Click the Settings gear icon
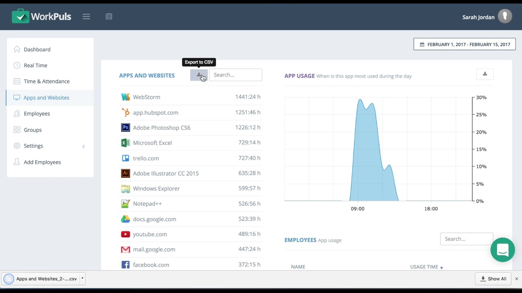The image size is (522, 293). pyautogui.click(x=17, y=146)
